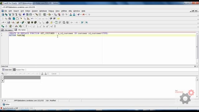
Task: Click the binoculars-like icon in the execute toolbar
Action: click(x=16, y=26)
